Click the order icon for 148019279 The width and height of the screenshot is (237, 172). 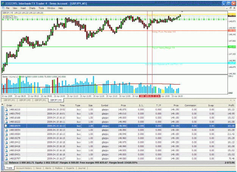click(x=6, y=138)
